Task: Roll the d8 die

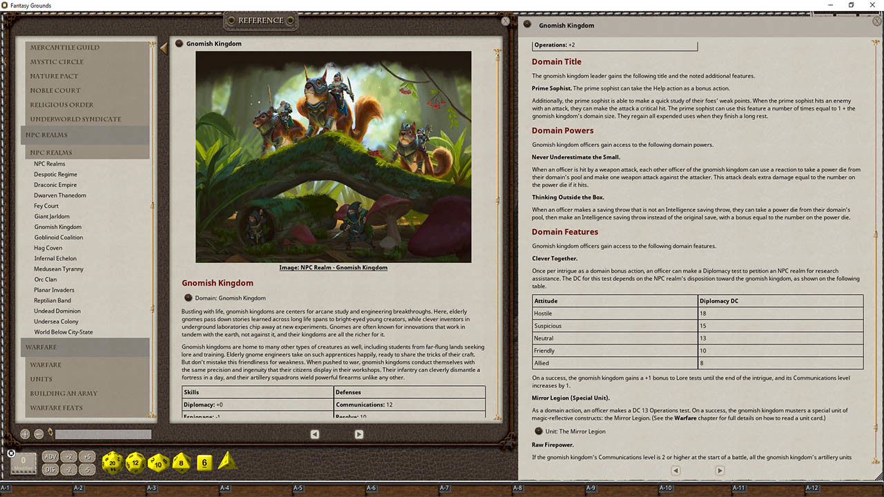Action: point(180,463)
